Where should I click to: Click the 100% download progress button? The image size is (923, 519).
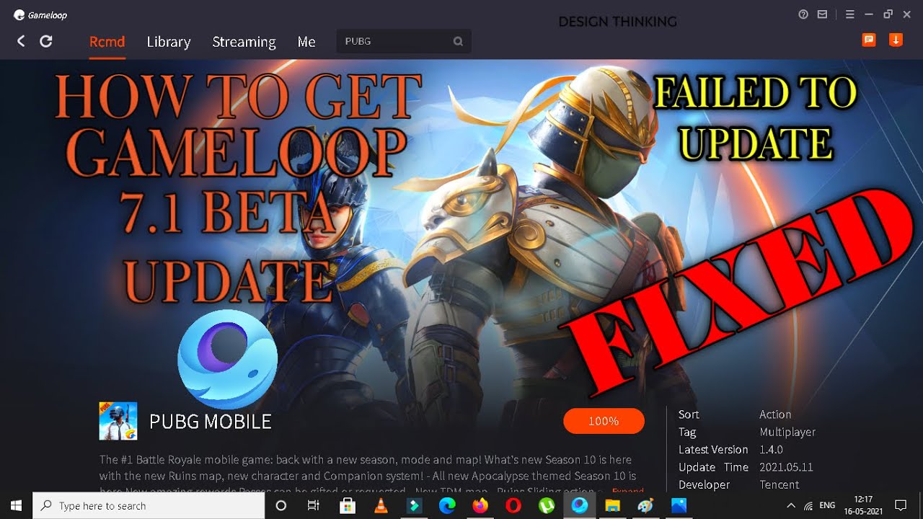click(604, 421)
